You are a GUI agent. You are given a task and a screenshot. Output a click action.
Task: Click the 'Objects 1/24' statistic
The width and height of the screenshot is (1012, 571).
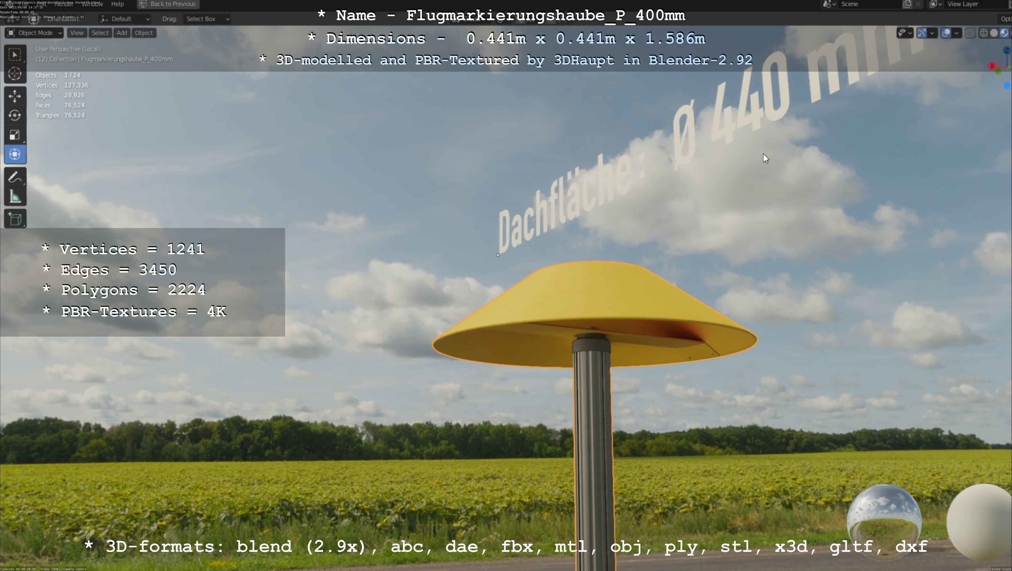[x=58, y=75]
